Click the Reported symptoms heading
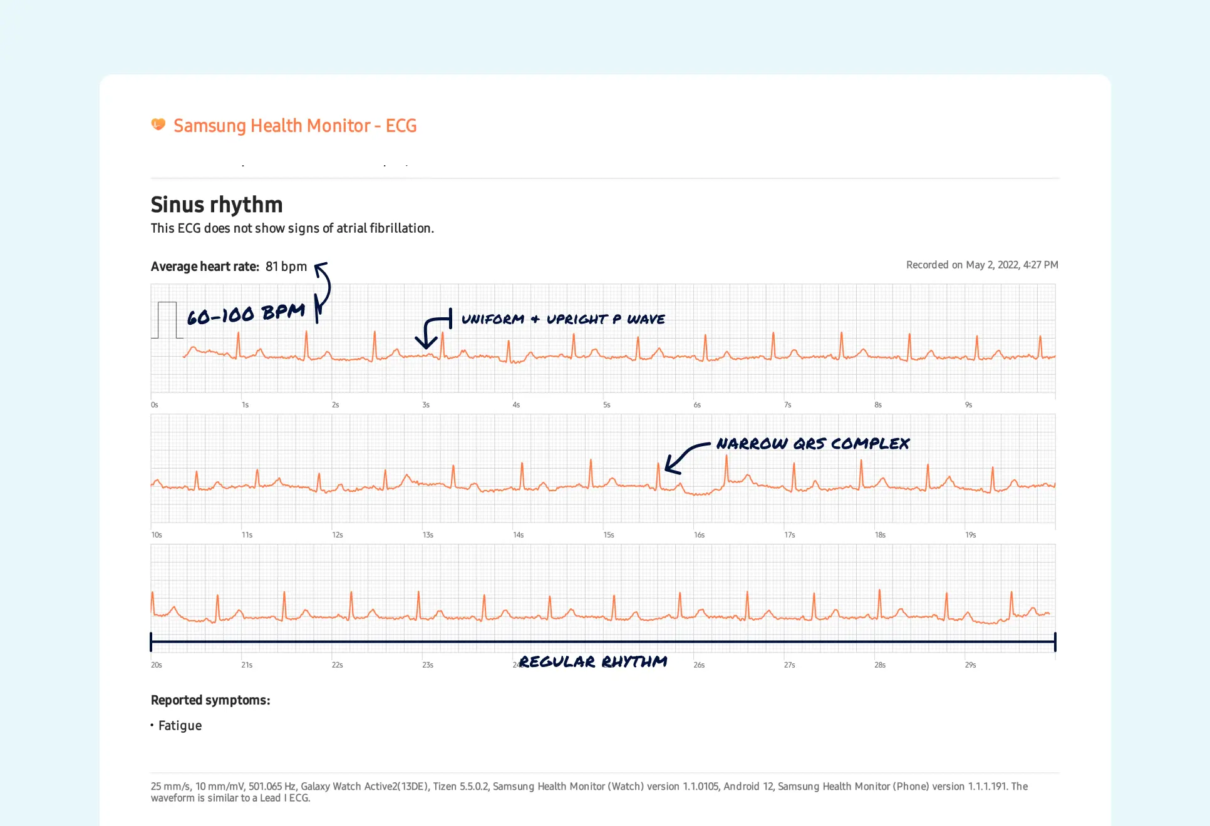This screenshot has width=1210, height=826. point(210,700)
